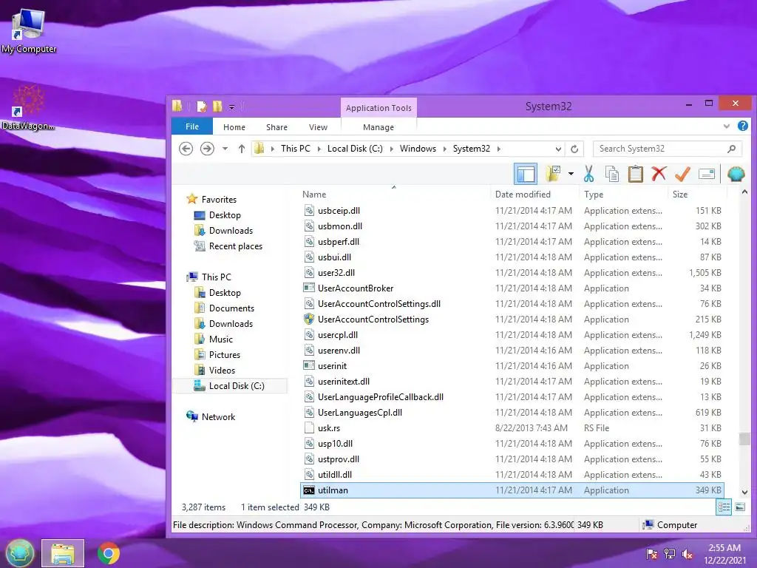Click the scroll down arrow of file list
The width and height of the screenshot is (757, 568).
tap(744, 493)
